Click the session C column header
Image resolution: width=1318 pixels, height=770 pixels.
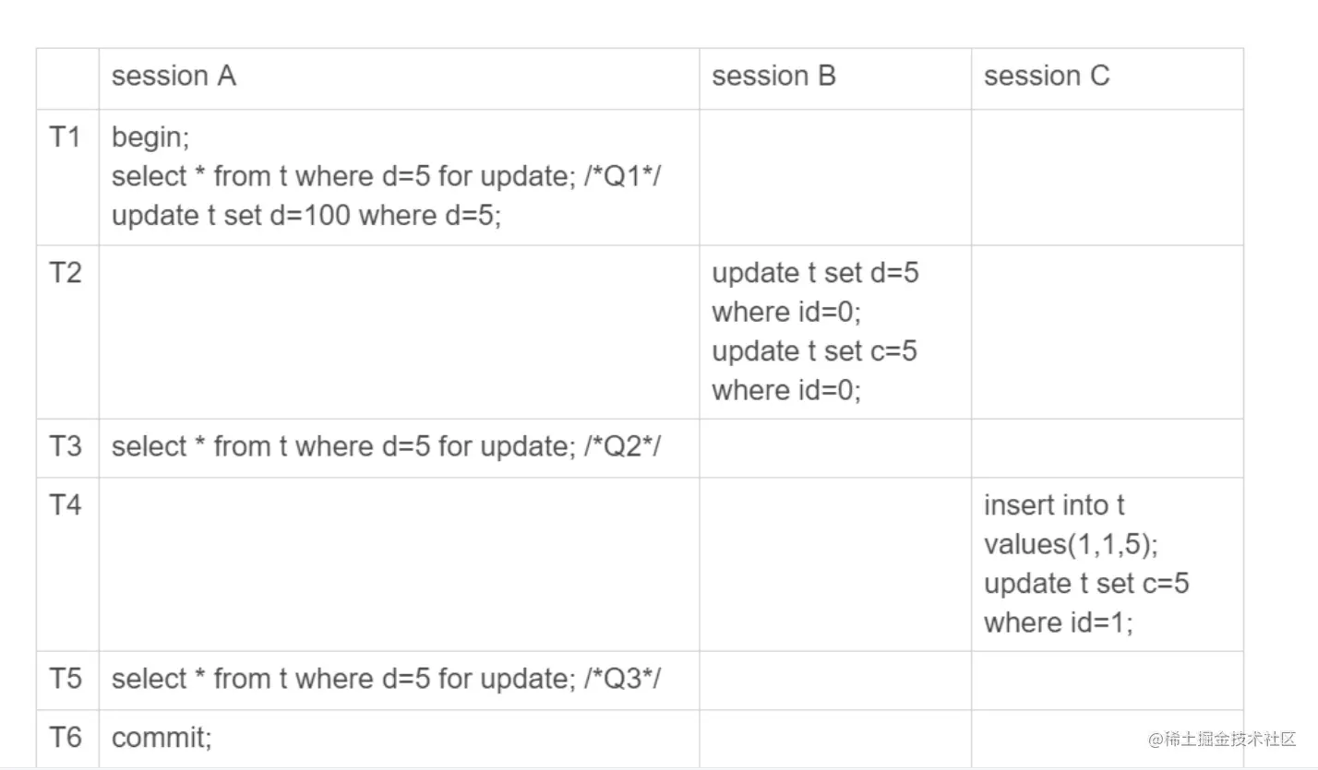(x=1046, y=77)
